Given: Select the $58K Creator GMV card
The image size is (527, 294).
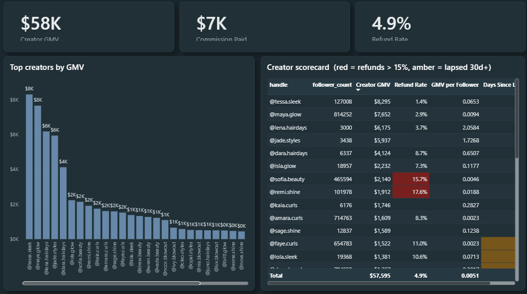Looking at the screenshot, I should point(89,27).
